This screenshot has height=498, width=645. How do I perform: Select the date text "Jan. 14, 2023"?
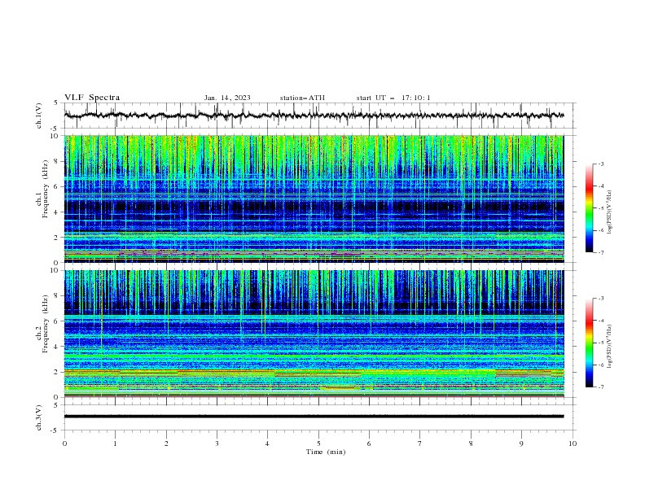click(227, 98)
